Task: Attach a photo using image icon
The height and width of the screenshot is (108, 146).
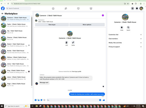Action: pyautogui.click(x=39, y=100)
